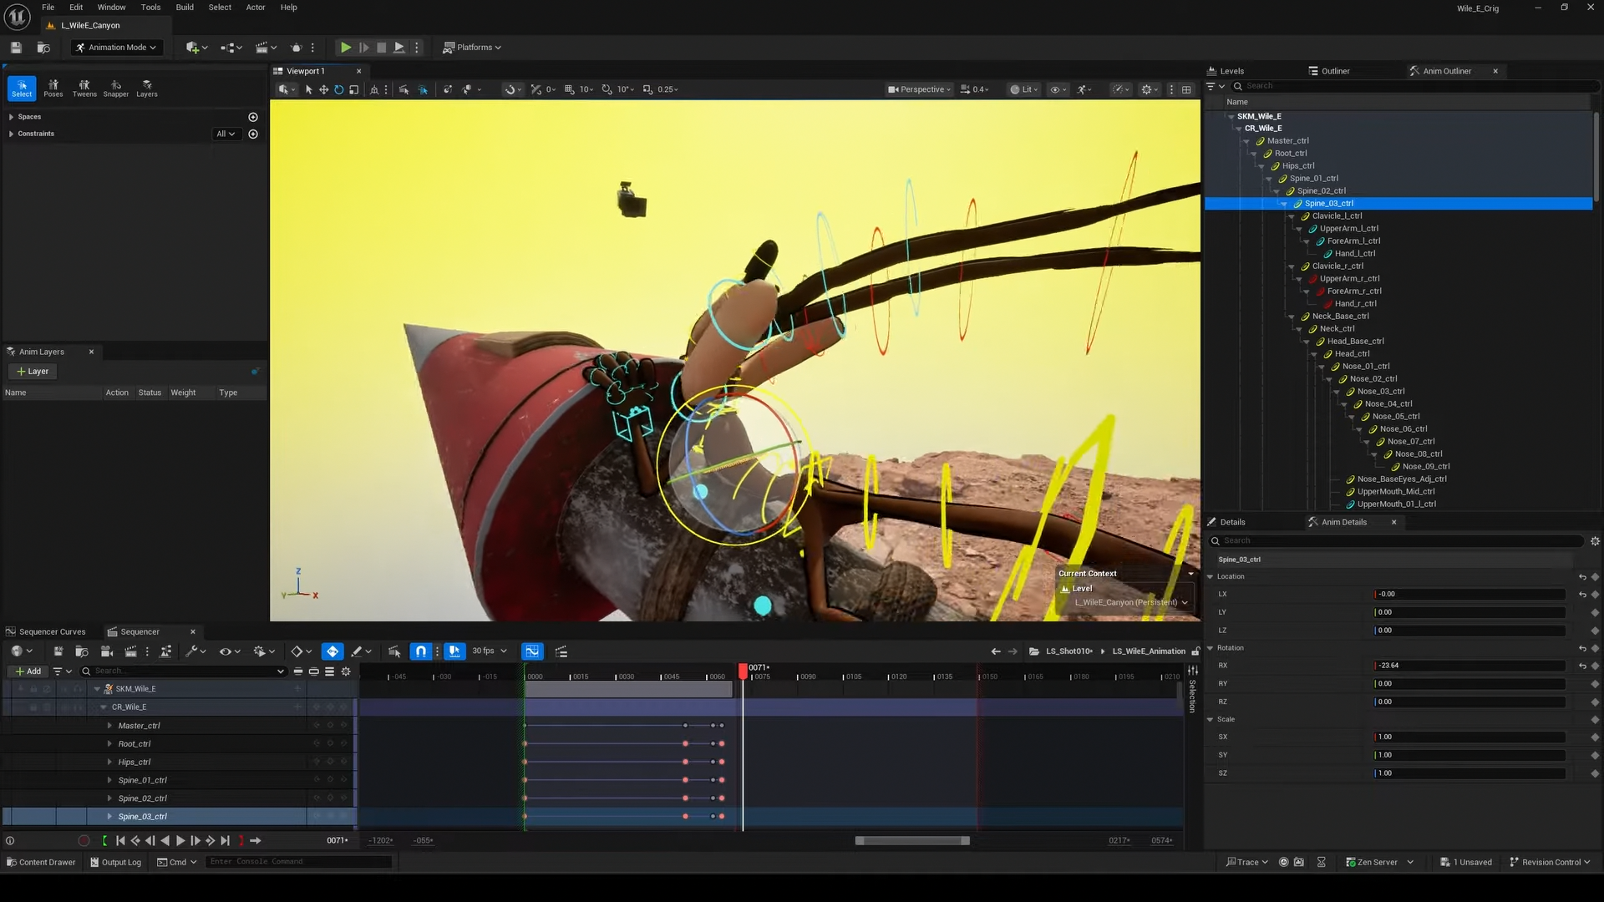Select the viewport select (arrow) tool
Image resolution: width=1604 pixels, height=902 pixels.
[x=308, y=89]
